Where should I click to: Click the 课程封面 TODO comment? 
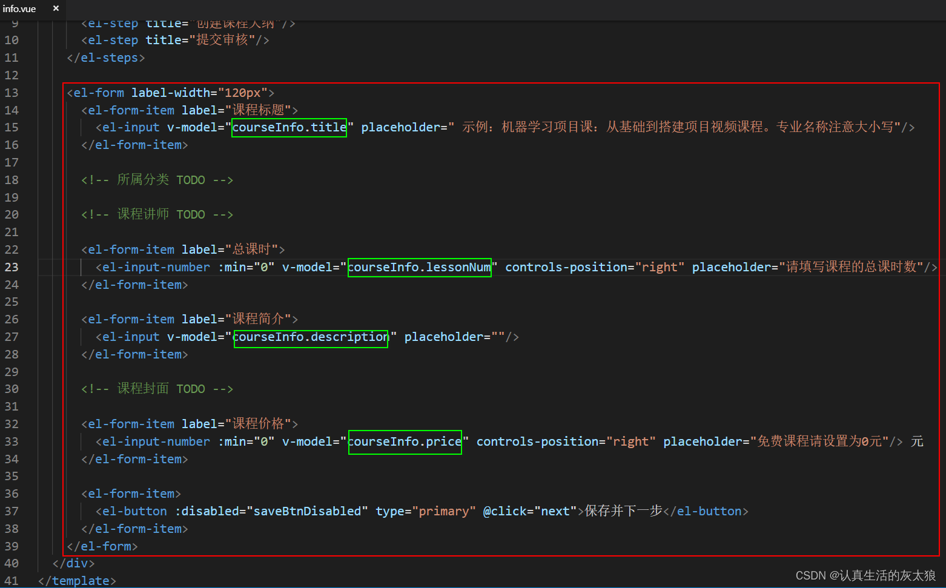click(x=157, y=388)
